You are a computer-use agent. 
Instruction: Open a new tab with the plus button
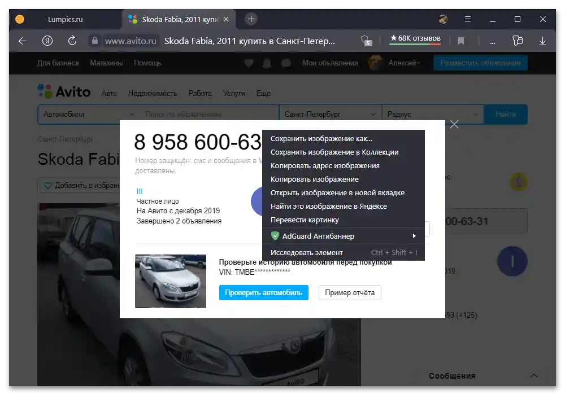click(x=251, y=19)
